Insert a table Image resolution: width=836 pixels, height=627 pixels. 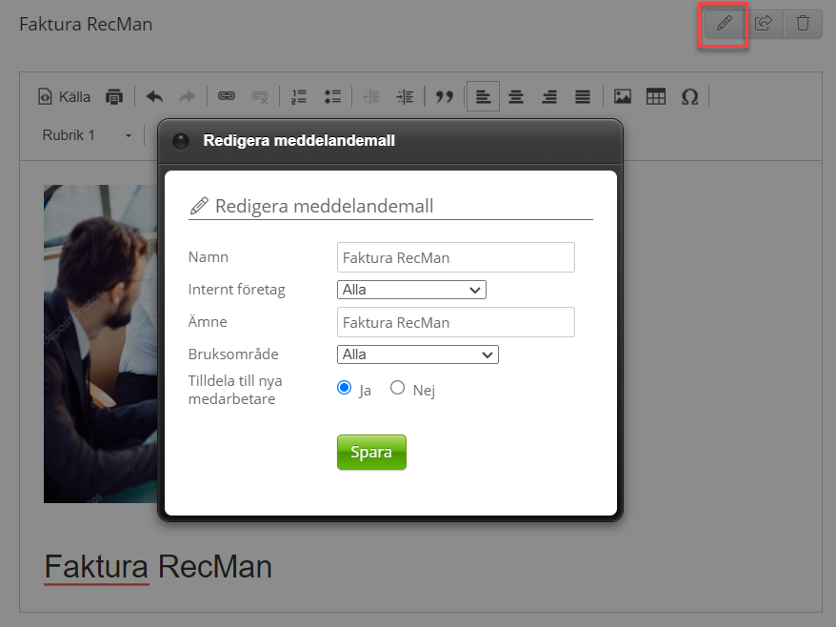(655, 96)
